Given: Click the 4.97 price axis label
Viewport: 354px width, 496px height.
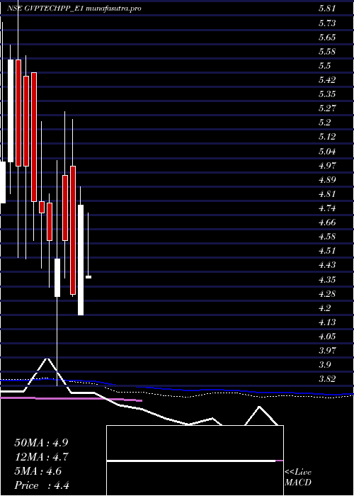Looking at the screenshot, I should coord(327,165).
